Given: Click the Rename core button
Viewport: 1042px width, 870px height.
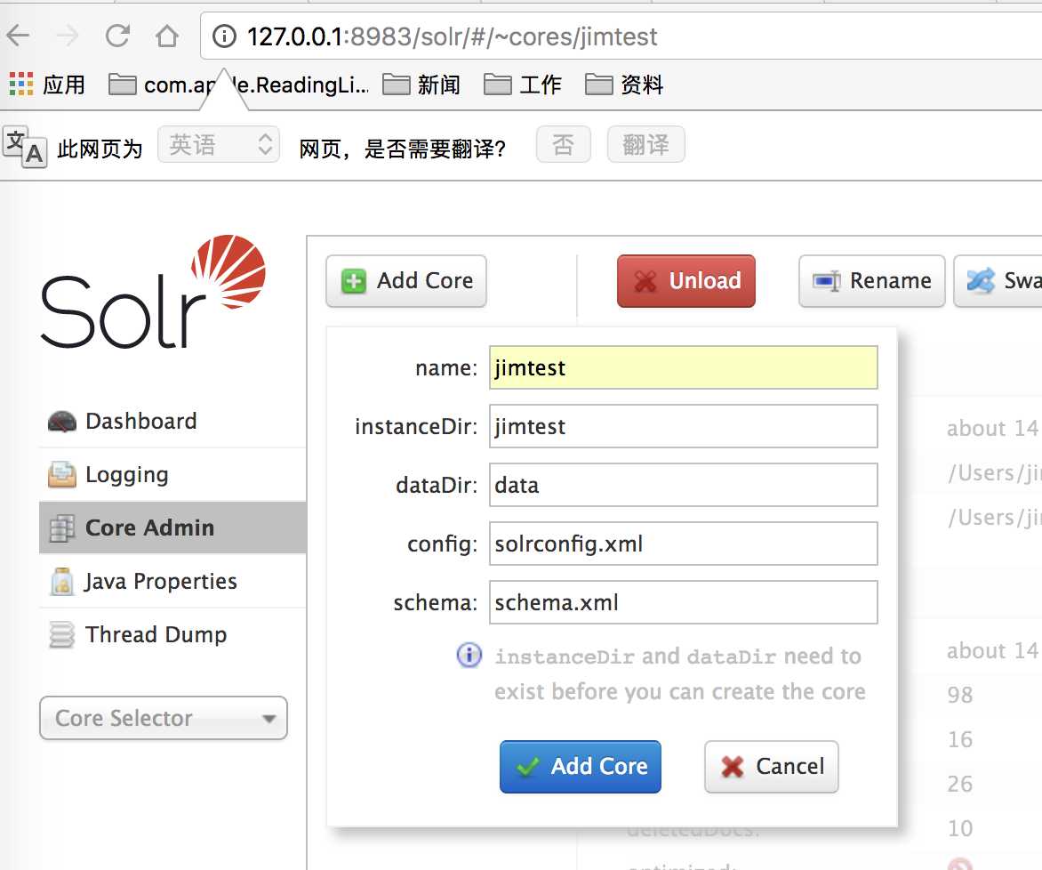Looking at the screenshot, I should [x=872, y=281].
